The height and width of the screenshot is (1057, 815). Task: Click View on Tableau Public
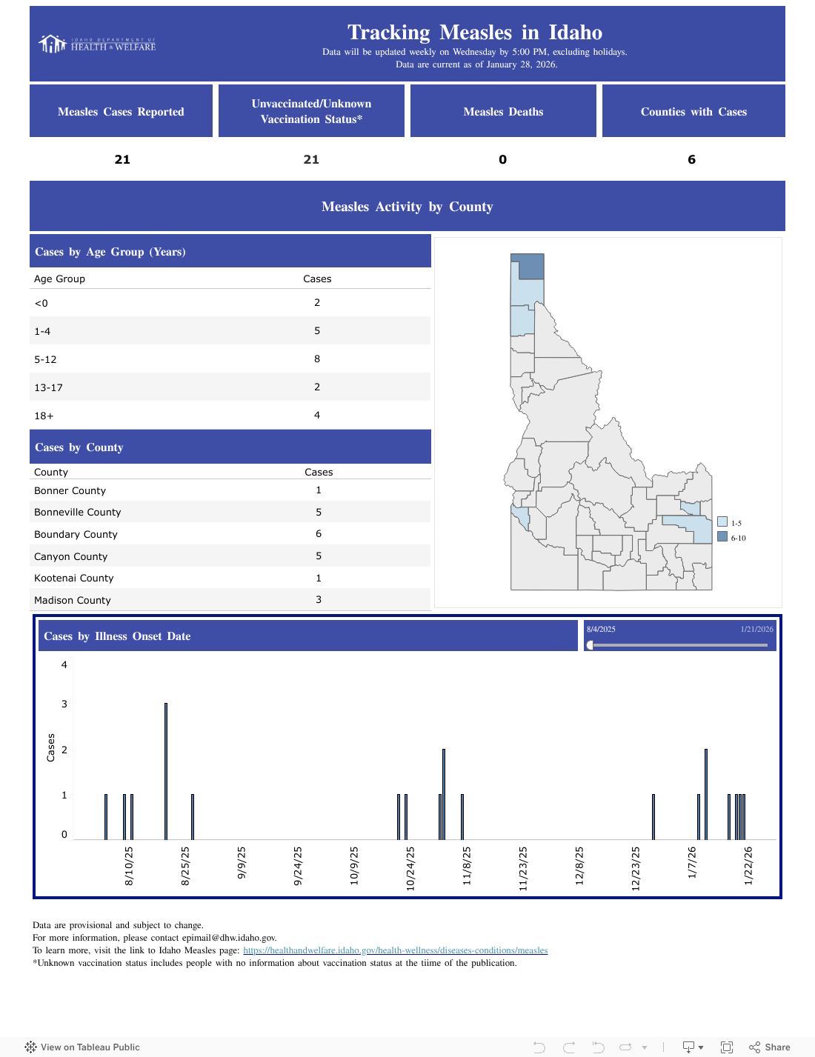[x=90, y=1047]
